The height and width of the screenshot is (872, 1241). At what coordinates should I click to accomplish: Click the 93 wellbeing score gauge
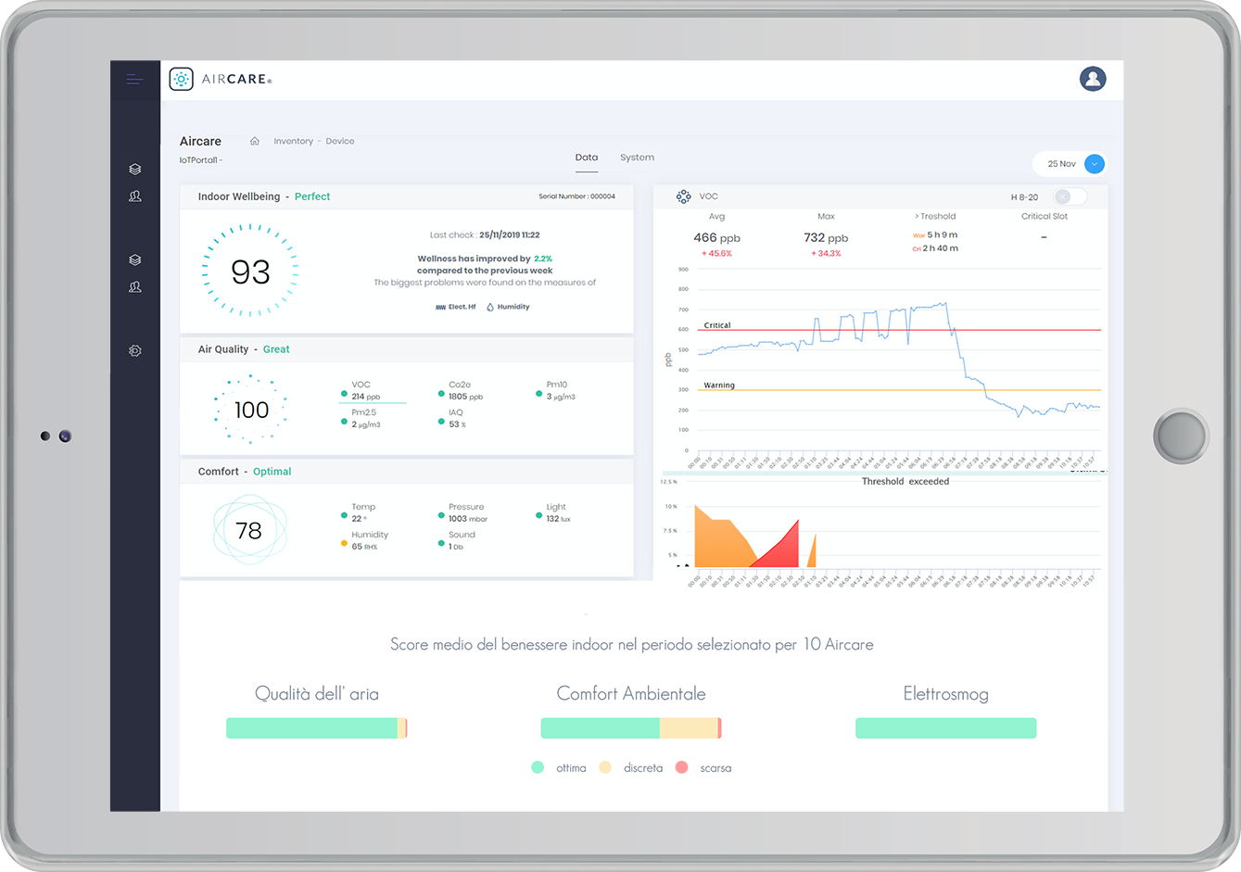click(x=250, y=271)
